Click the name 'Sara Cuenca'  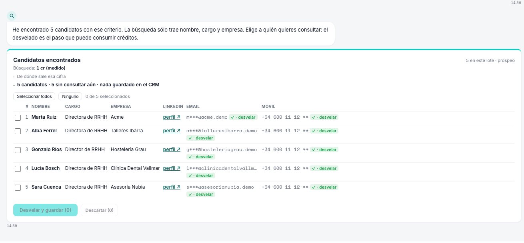46,187
